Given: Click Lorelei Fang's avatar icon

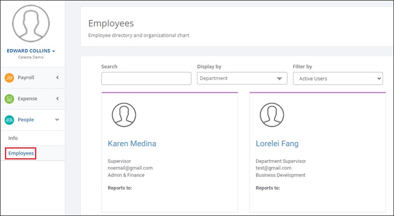Looking at the screenshot, I should click(x=272, y=115).
